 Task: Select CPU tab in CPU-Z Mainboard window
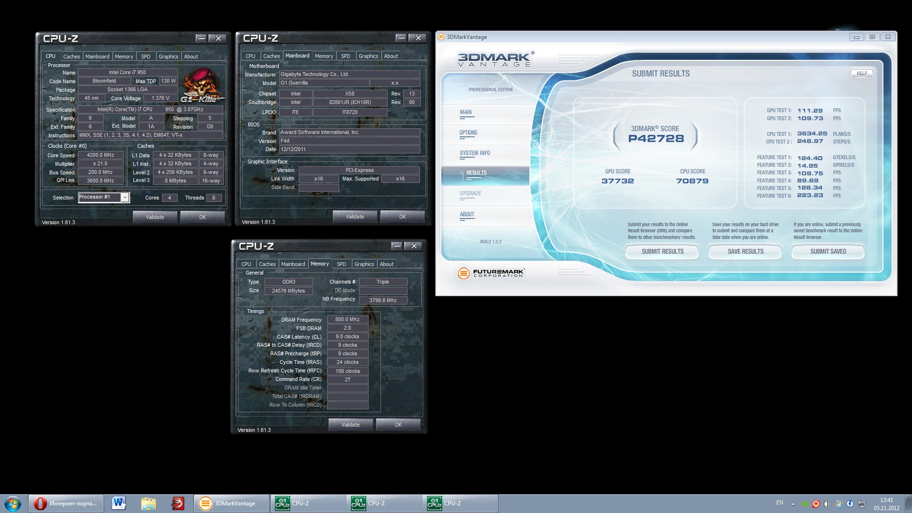250,56
